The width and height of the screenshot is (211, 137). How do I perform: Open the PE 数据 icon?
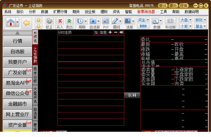(x=155, y=21)
